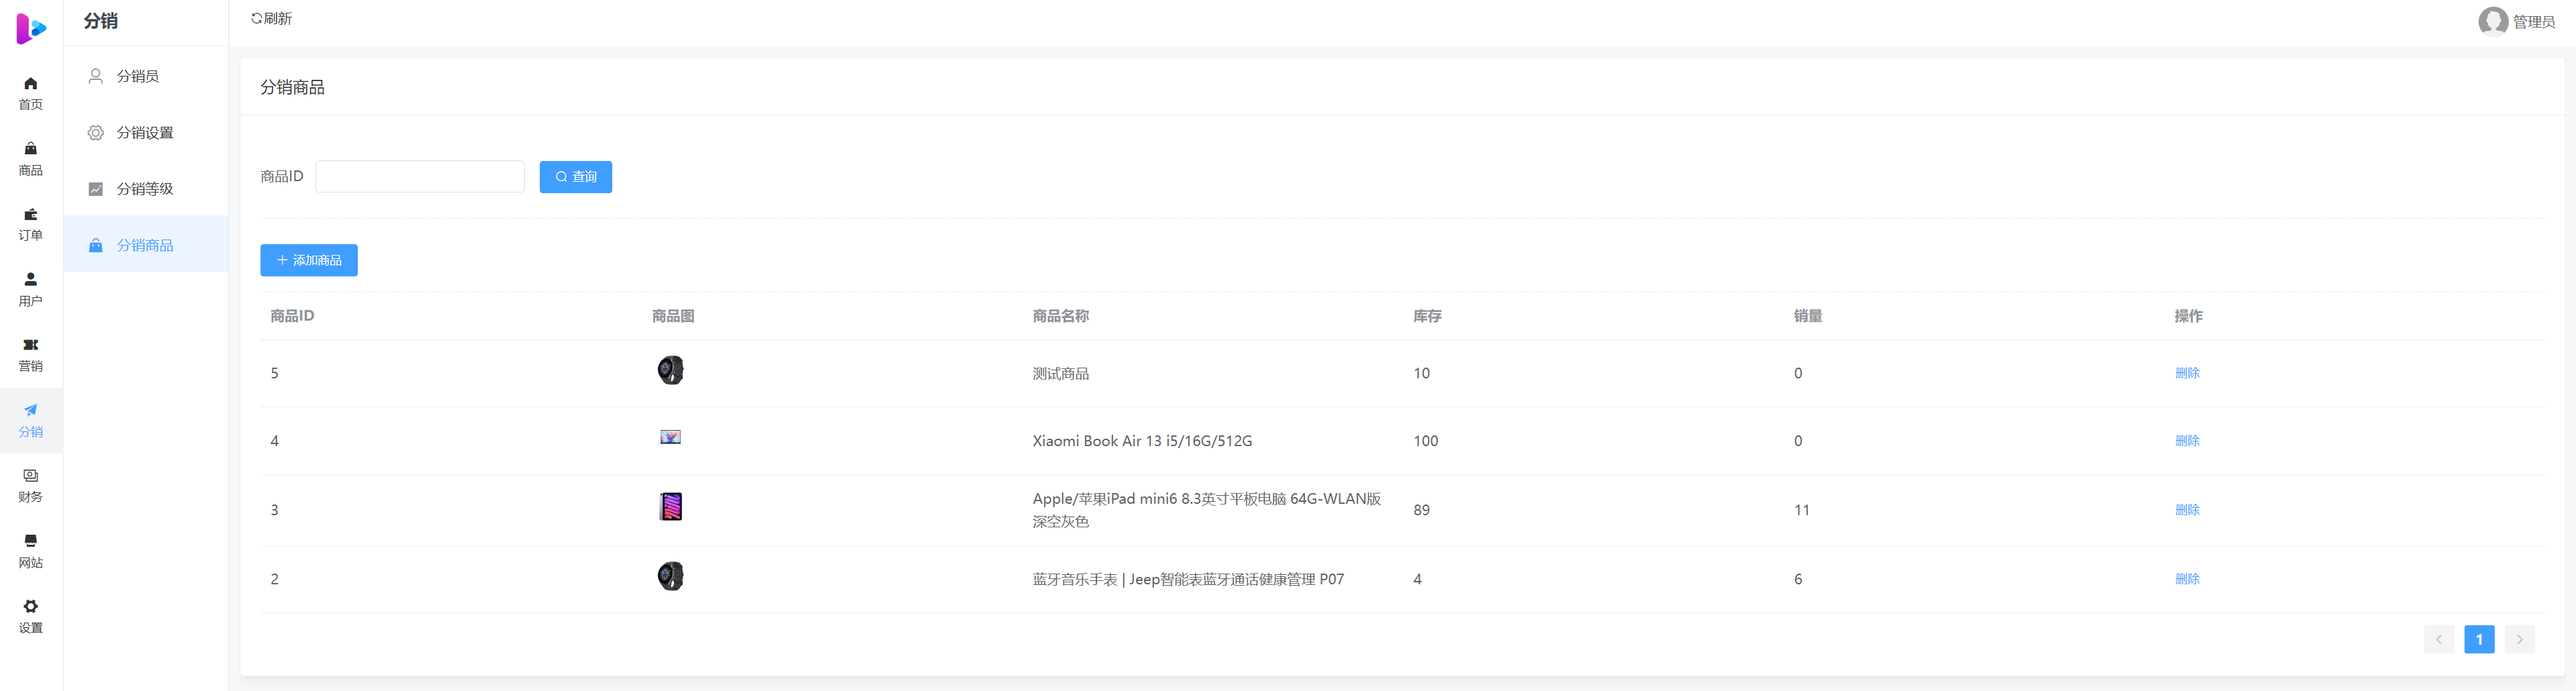Click the iPad mini6 product thumbnail
This screenshot has height=691, width=2576.
(x=671, y=507)
